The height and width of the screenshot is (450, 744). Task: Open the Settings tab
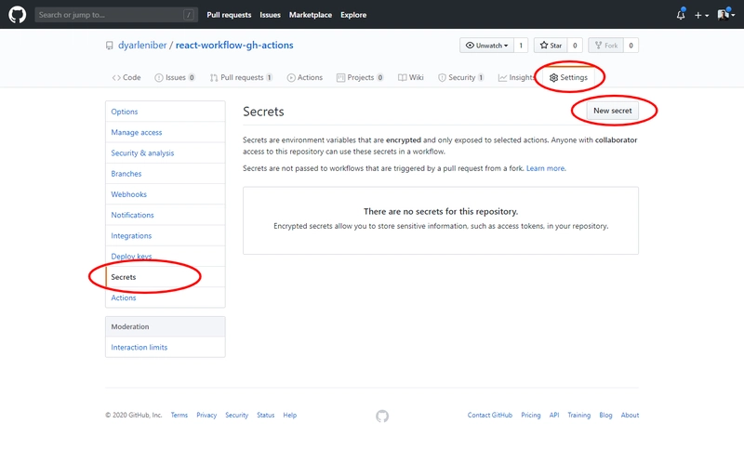tap(568, 77)
